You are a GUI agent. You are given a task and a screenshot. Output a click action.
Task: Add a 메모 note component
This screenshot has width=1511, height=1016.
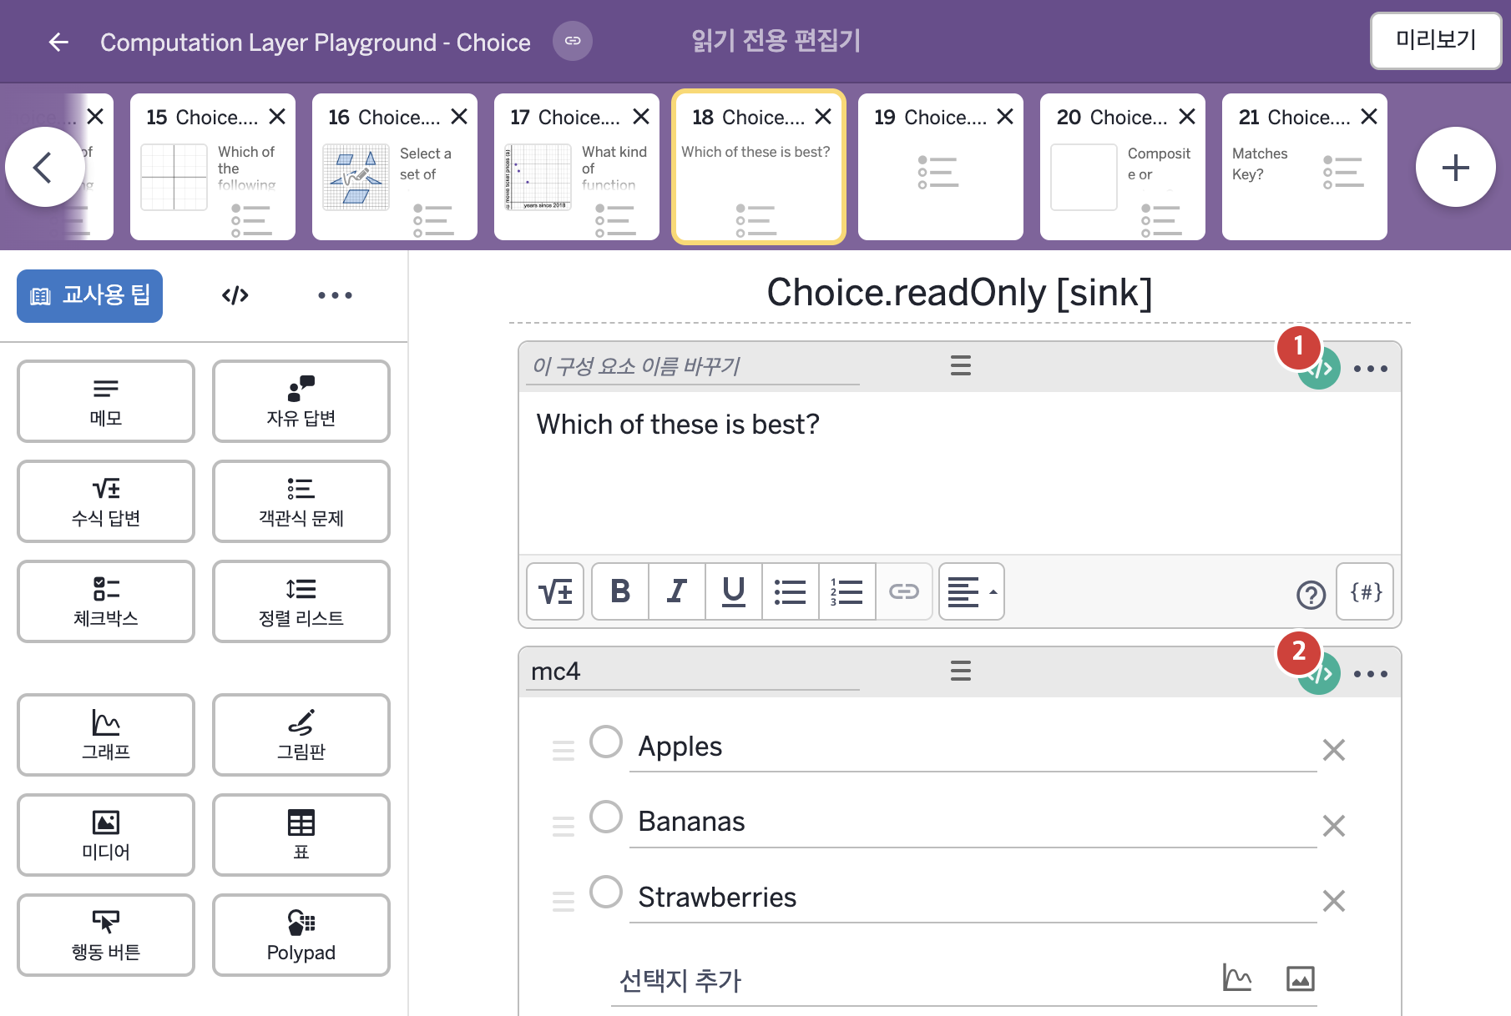pos(106,401)
